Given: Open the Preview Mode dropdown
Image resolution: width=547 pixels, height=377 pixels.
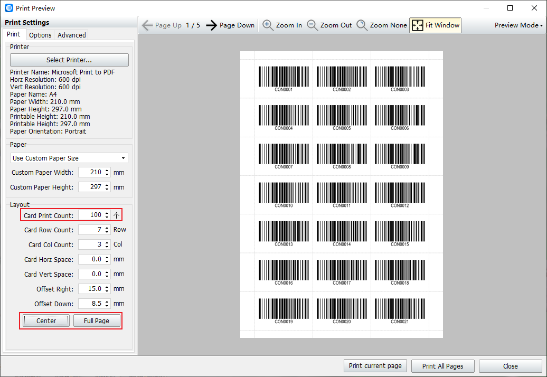Looking at the screenshot, I should click(518, 25).
